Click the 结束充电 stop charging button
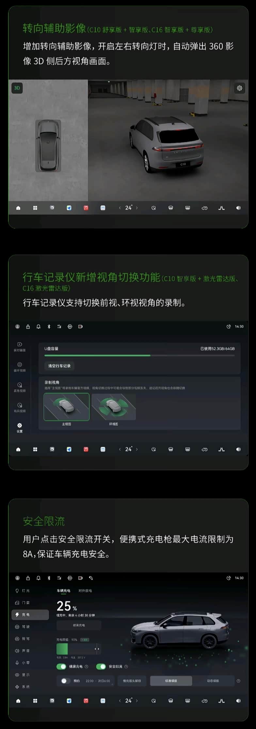 click(79, 625)
